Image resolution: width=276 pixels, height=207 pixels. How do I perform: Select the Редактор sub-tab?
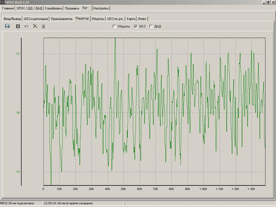(x=82, y=18)
